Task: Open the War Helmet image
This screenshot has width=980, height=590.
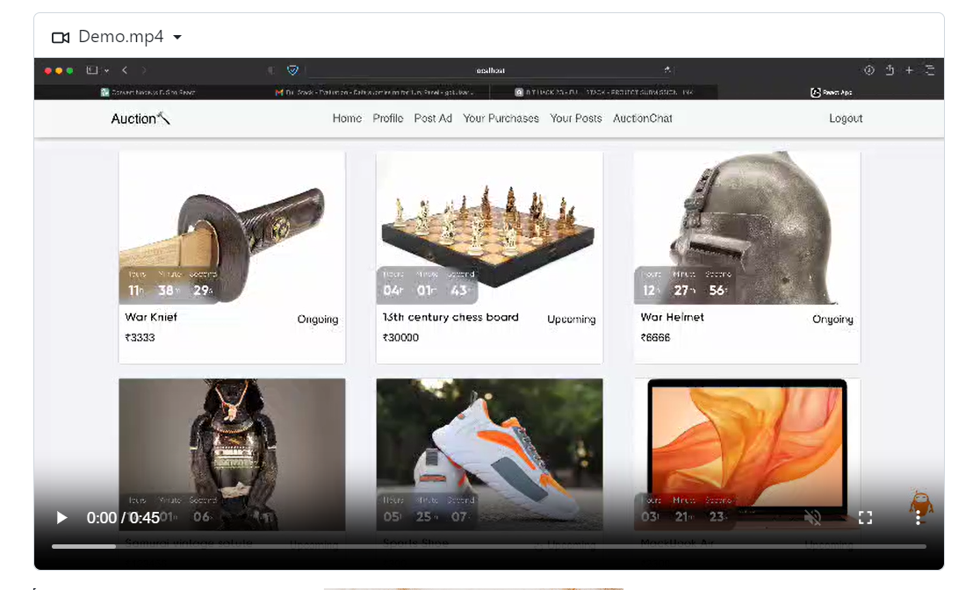Action: tap(747, 227)
